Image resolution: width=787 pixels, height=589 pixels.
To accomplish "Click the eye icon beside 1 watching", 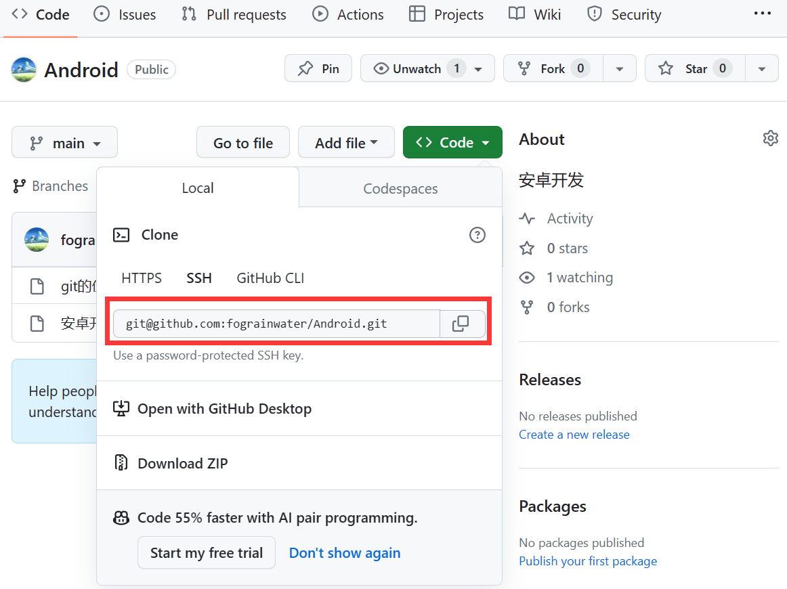I will (x=527, y=278).
